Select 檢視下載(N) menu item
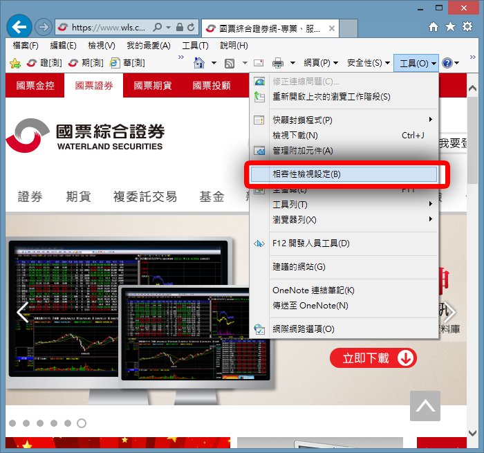The height and width of the screenshot is (453, 484). point(344,136)
